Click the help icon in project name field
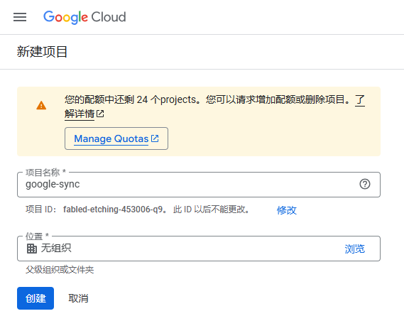The height and width of the screenshot is (321, 404). (365, 184)
